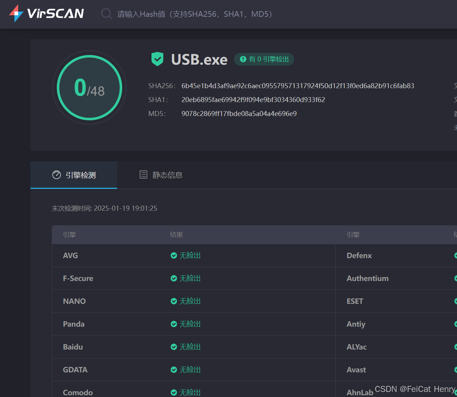Viewport: 457px width, 397px height.
Task: Click 无检出 result for Panda
Action: tap(190, 324)
